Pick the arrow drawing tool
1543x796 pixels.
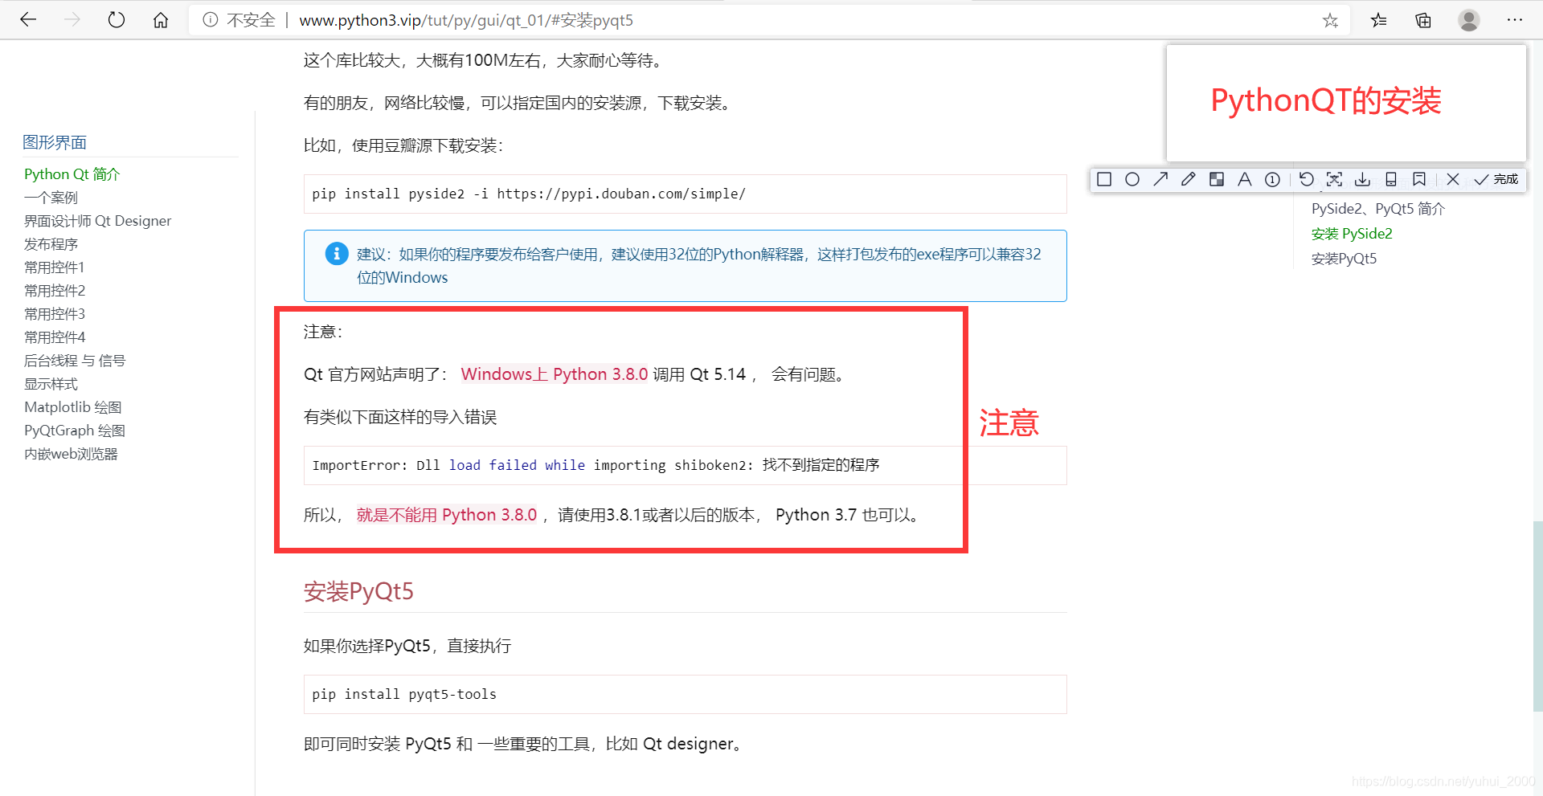[1160, 179]
